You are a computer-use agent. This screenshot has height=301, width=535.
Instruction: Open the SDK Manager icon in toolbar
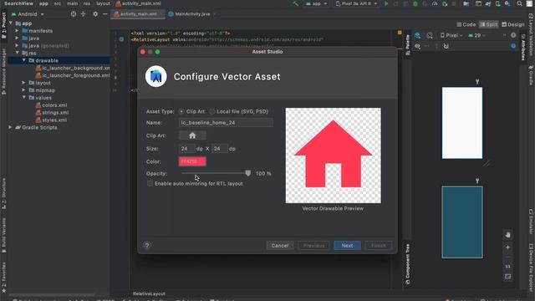point(507,3)
